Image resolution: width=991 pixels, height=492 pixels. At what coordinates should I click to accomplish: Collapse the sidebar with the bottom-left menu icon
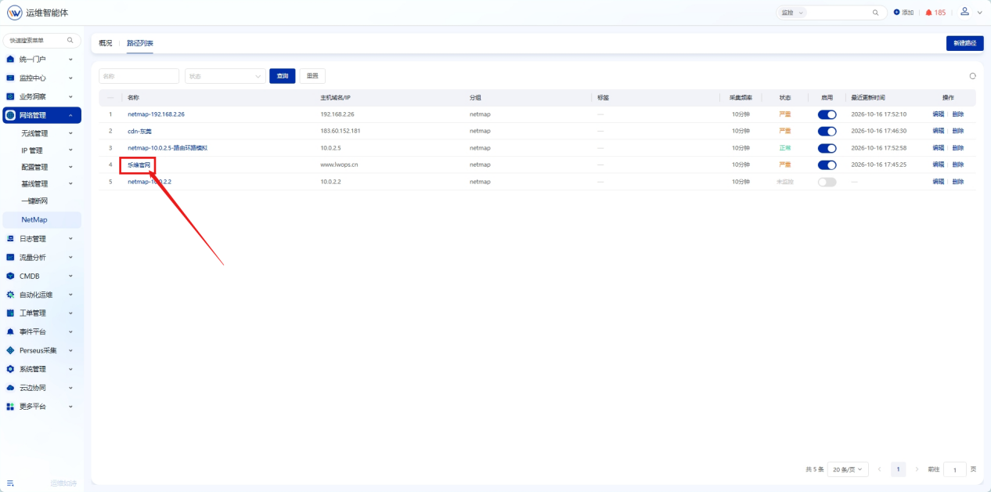pyautogui.click(x=10, y=483)
